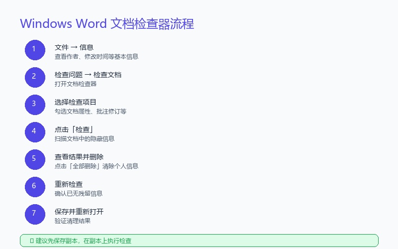Click the text '点击「全部删除」清除个人信息'
The width and height of the screenshot is (398, 249).
pos(97,166)
